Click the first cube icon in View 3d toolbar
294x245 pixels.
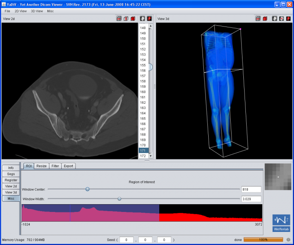[x=258, y=19]
